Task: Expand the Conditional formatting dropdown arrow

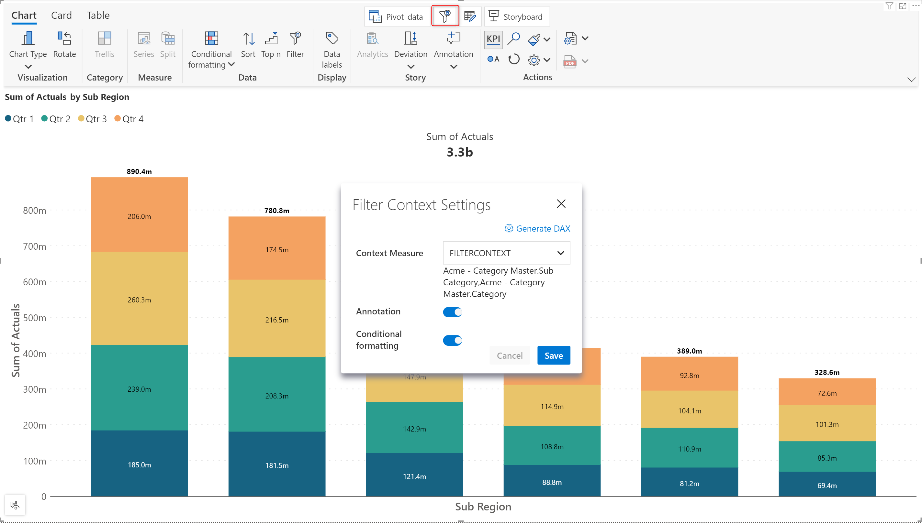Action: (x=231, y=64)
